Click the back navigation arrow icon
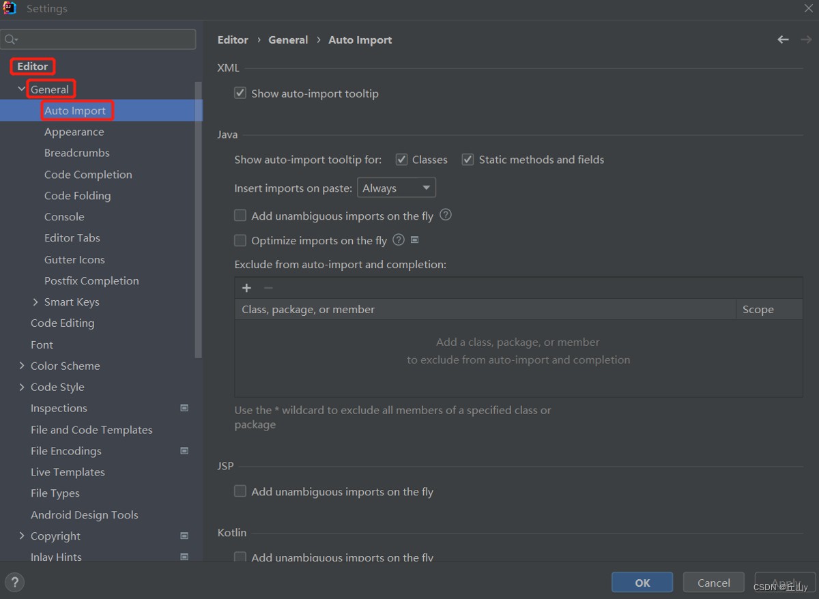 (x=783, y=40)
